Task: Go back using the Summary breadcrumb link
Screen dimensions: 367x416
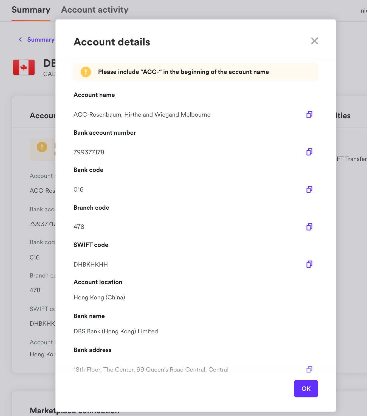Action: (40, 39)
